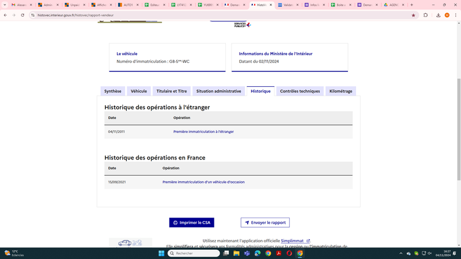The image size is (461, 259).
Task: Open the taskbar clock and date
Action: (443, 253)
